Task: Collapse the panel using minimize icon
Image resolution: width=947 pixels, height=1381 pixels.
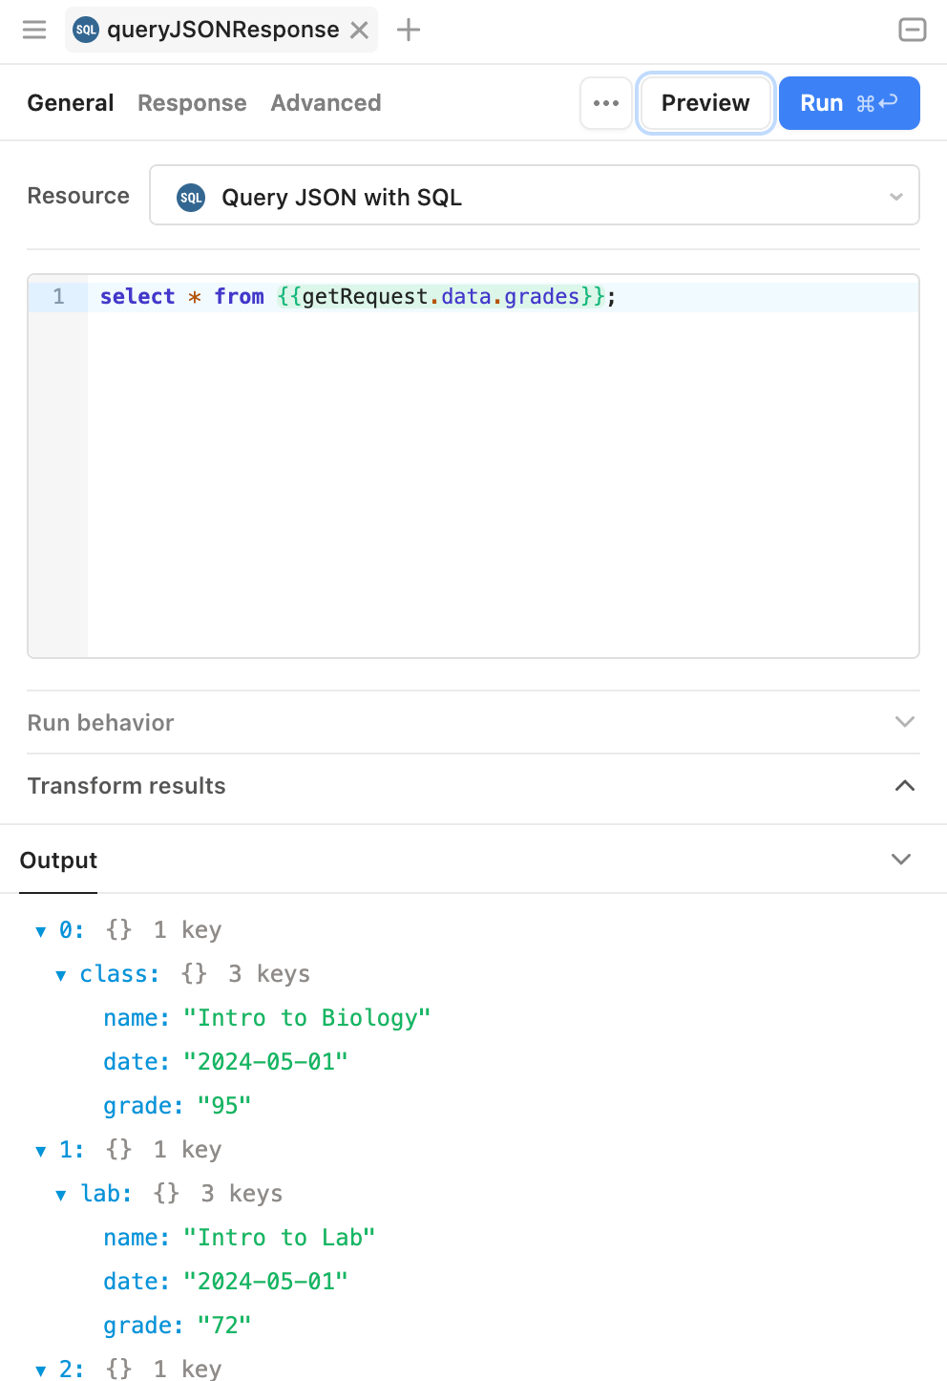Action: point(913,30)
